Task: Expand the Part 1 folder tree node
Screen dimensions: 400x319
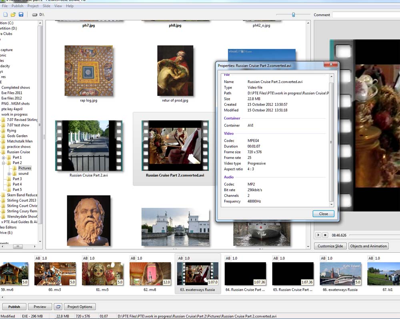Action: [x=4, y=157]
